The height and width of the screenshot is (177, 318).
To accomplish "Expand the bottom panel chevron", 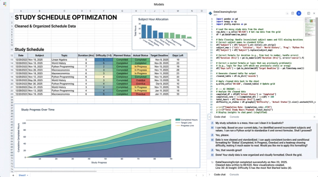I will pos(209,175).
